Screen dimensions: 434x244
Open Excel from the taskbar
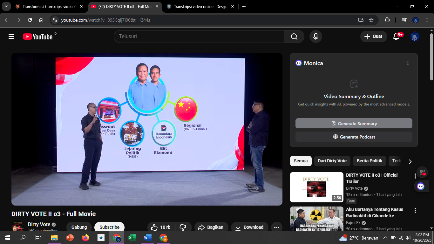[x=132, y=238]
